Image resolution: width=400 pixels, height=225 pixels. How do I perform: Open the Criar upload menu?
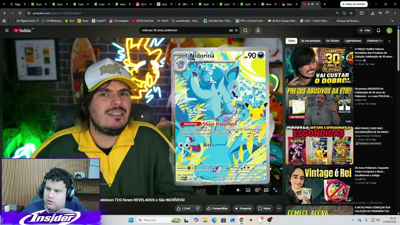point(365,30)
